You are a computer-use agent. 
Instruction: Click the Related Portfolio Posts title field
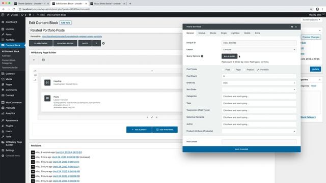coord(105,30)
